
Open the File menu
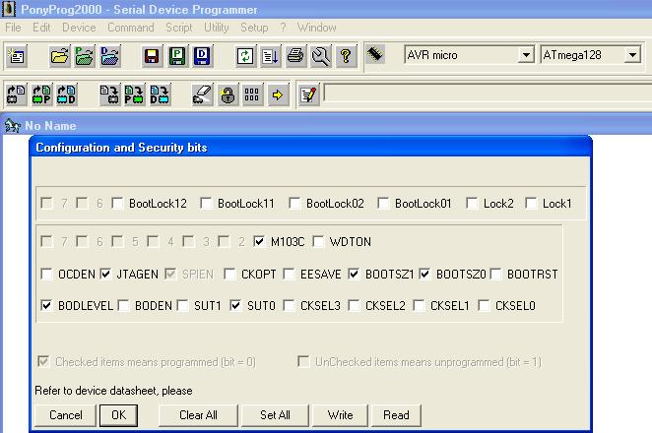(x=13, y=28)
